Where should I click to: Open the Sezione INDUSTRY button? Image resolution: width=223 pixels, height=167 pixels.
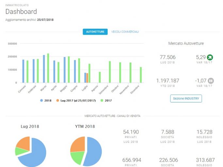(x=186, y=99)
